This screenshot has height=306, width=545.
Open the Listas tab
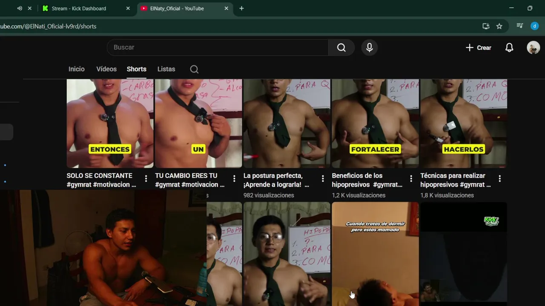click(166, 69)
